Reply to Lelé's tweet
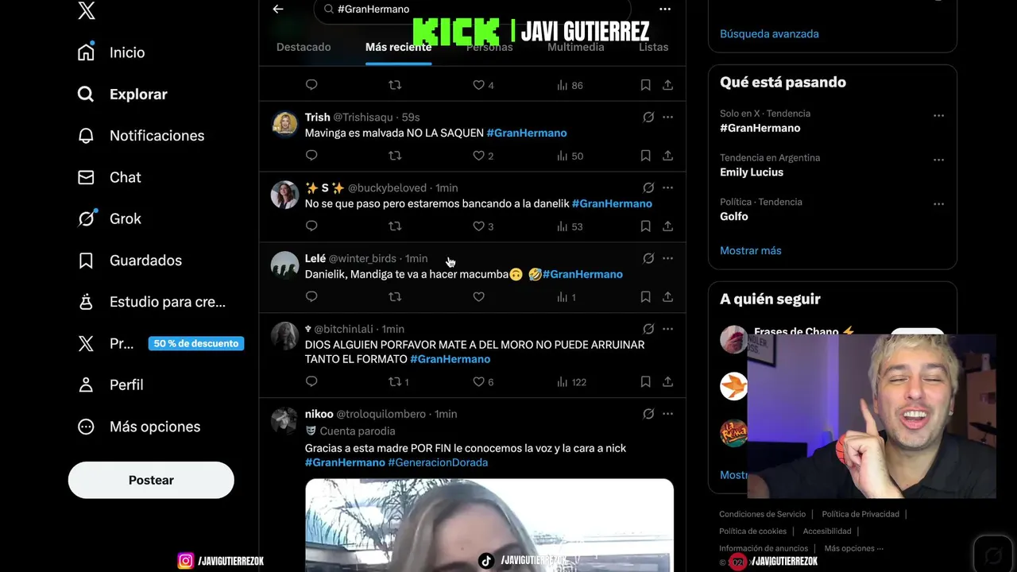This screenshot has height=572, width=1017. (311, 297)
